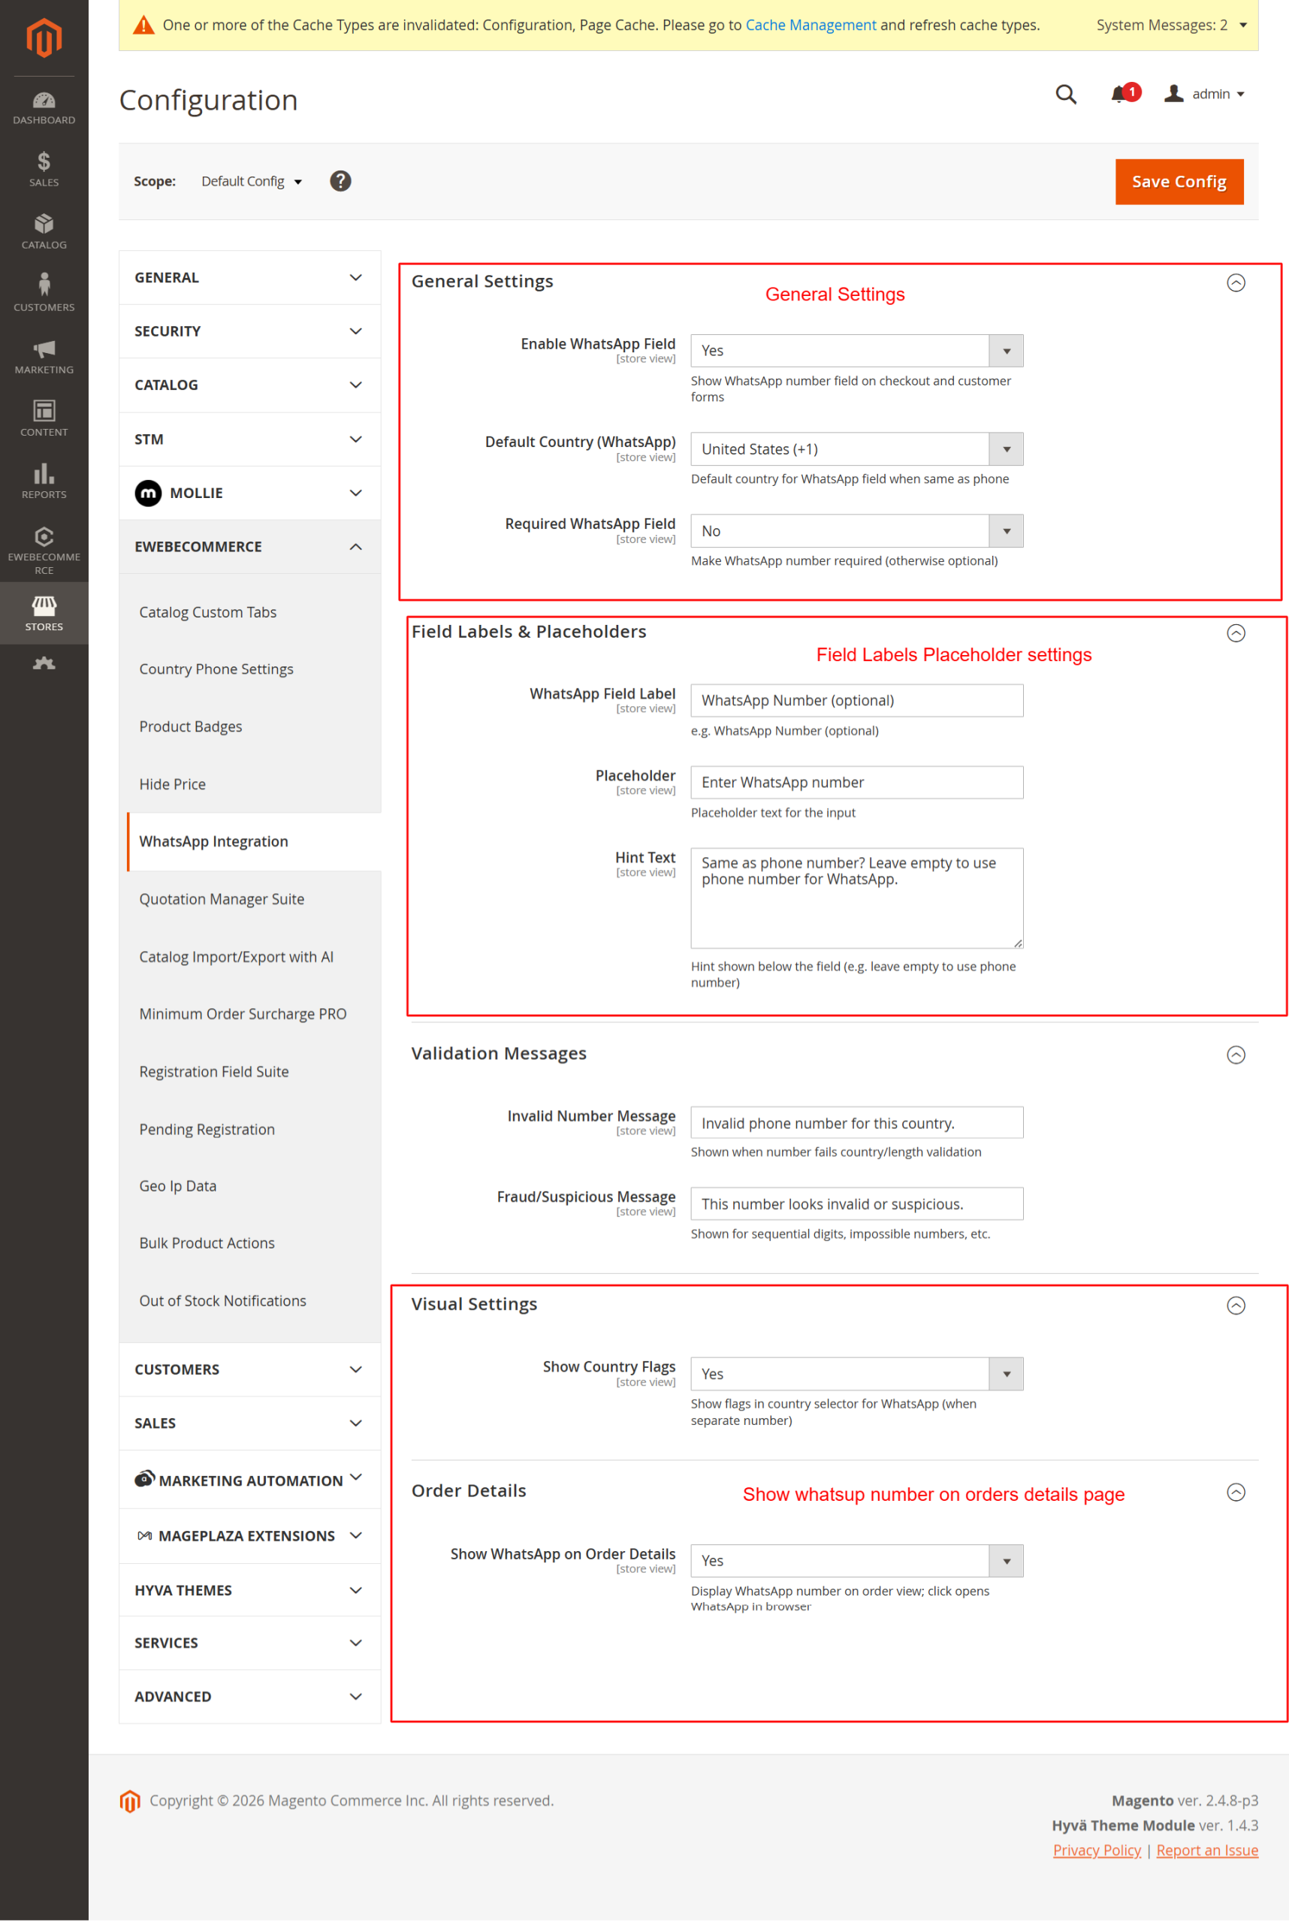This screenshot has height=1923, width=1289.
Task: Open the notifications bell icon
Action: point(1120,95)
